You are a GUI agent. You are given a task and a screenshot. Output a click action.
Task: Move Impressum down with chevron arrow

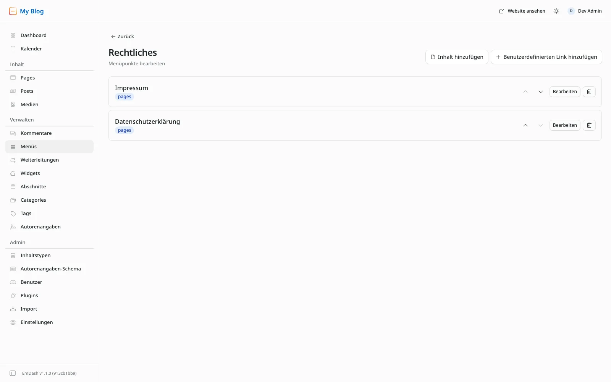point(541,92)
